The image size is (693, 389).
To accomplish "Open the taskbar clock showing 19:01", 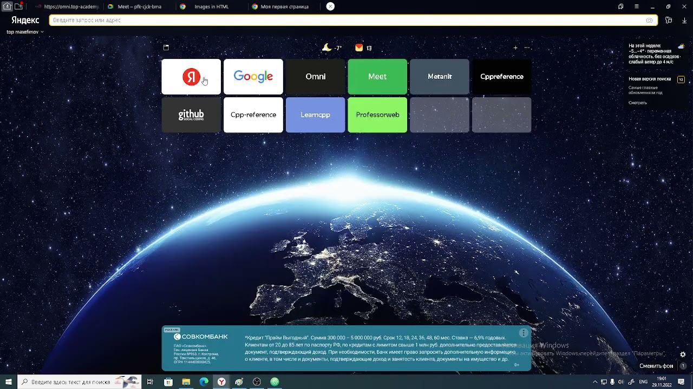I will click(662, 382).
